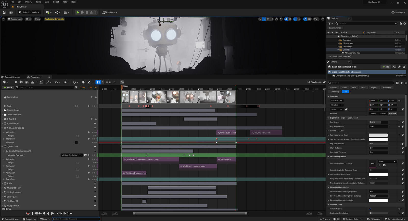This screenshot has width=408, height=221.
Task: Open the Selection Mode dropdown
Action: point(29,12)
